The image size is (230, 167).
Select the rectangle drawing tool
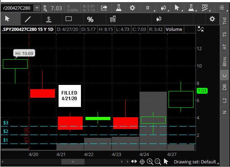click(x=69, y=19)
